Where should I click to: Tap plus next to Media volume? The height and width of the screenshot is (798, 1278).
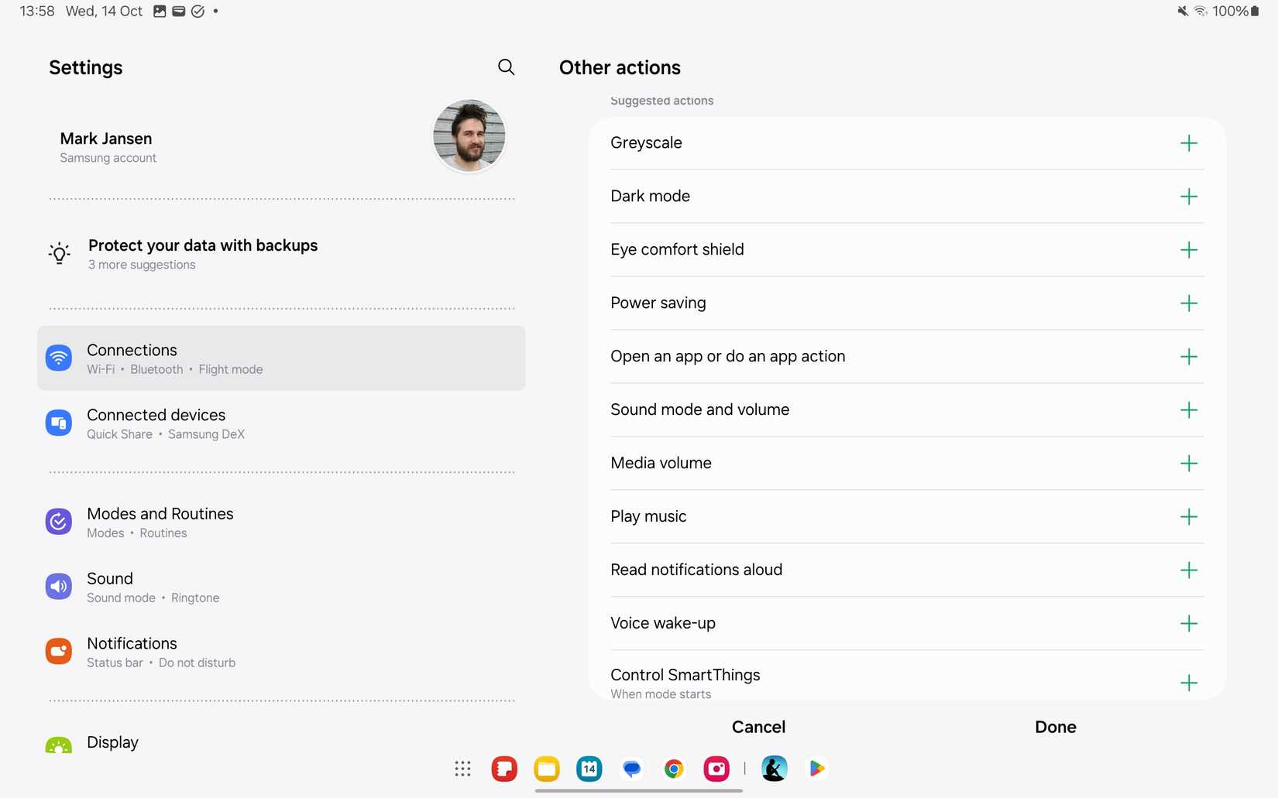pos(1188,464)
